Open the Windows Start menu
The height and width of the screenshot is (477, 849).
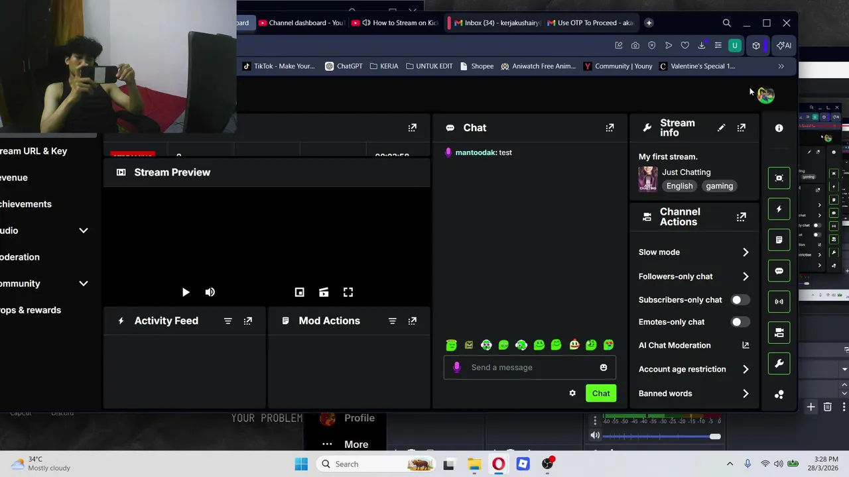(x=301, y=464)
